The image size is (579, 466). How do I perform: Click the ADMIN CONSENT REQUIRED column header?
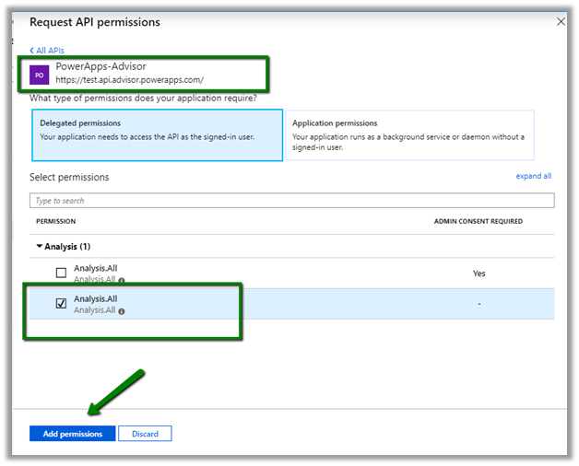(x=479, y=221)
